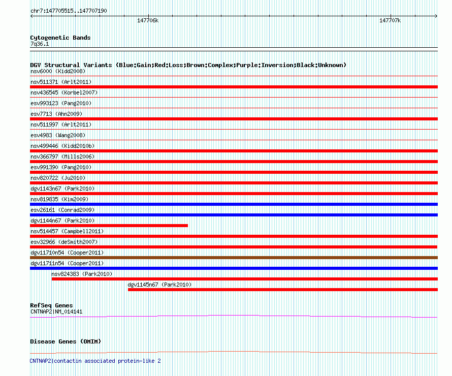This screenshot has height=376, width=452.
Task: Click the left arrow of the ruler
Action: click(31, 16)
